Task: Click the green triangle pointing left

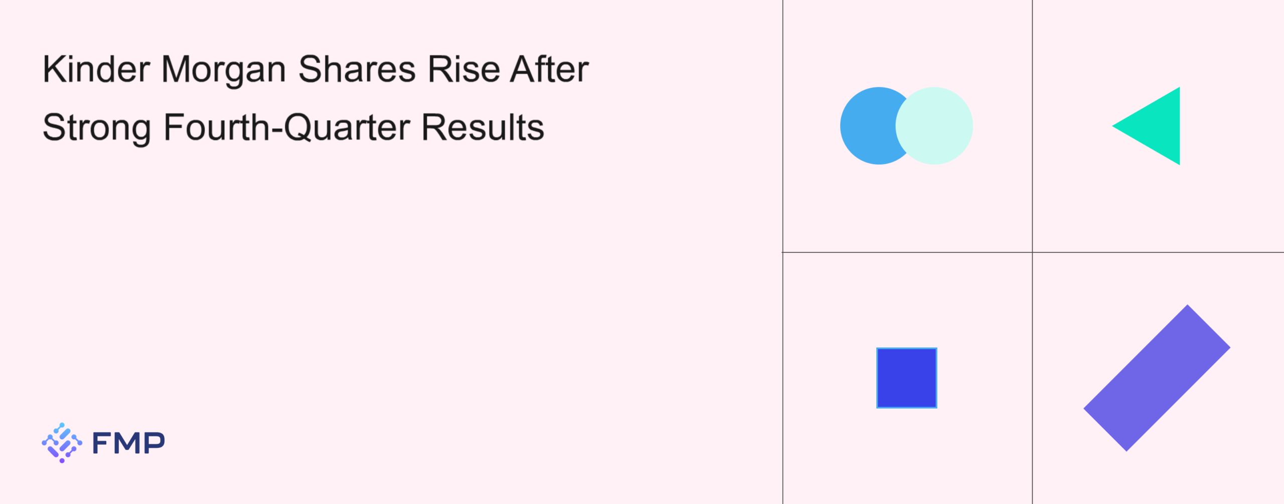Action: 1156,126
